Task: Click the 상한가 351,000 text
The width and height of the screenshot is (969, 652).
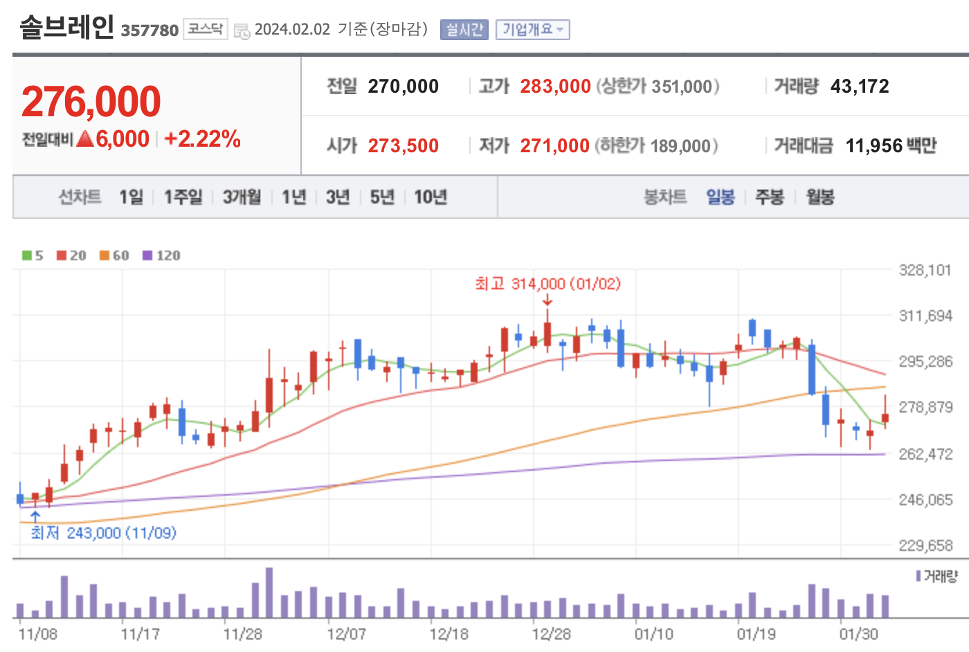Action: (658, 87)
